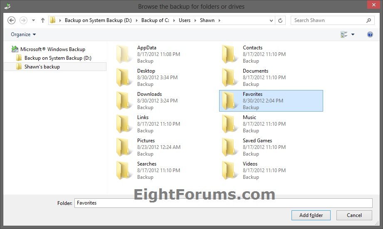
Task: Select the Documents folder icon
Action: tap(230, 78)
